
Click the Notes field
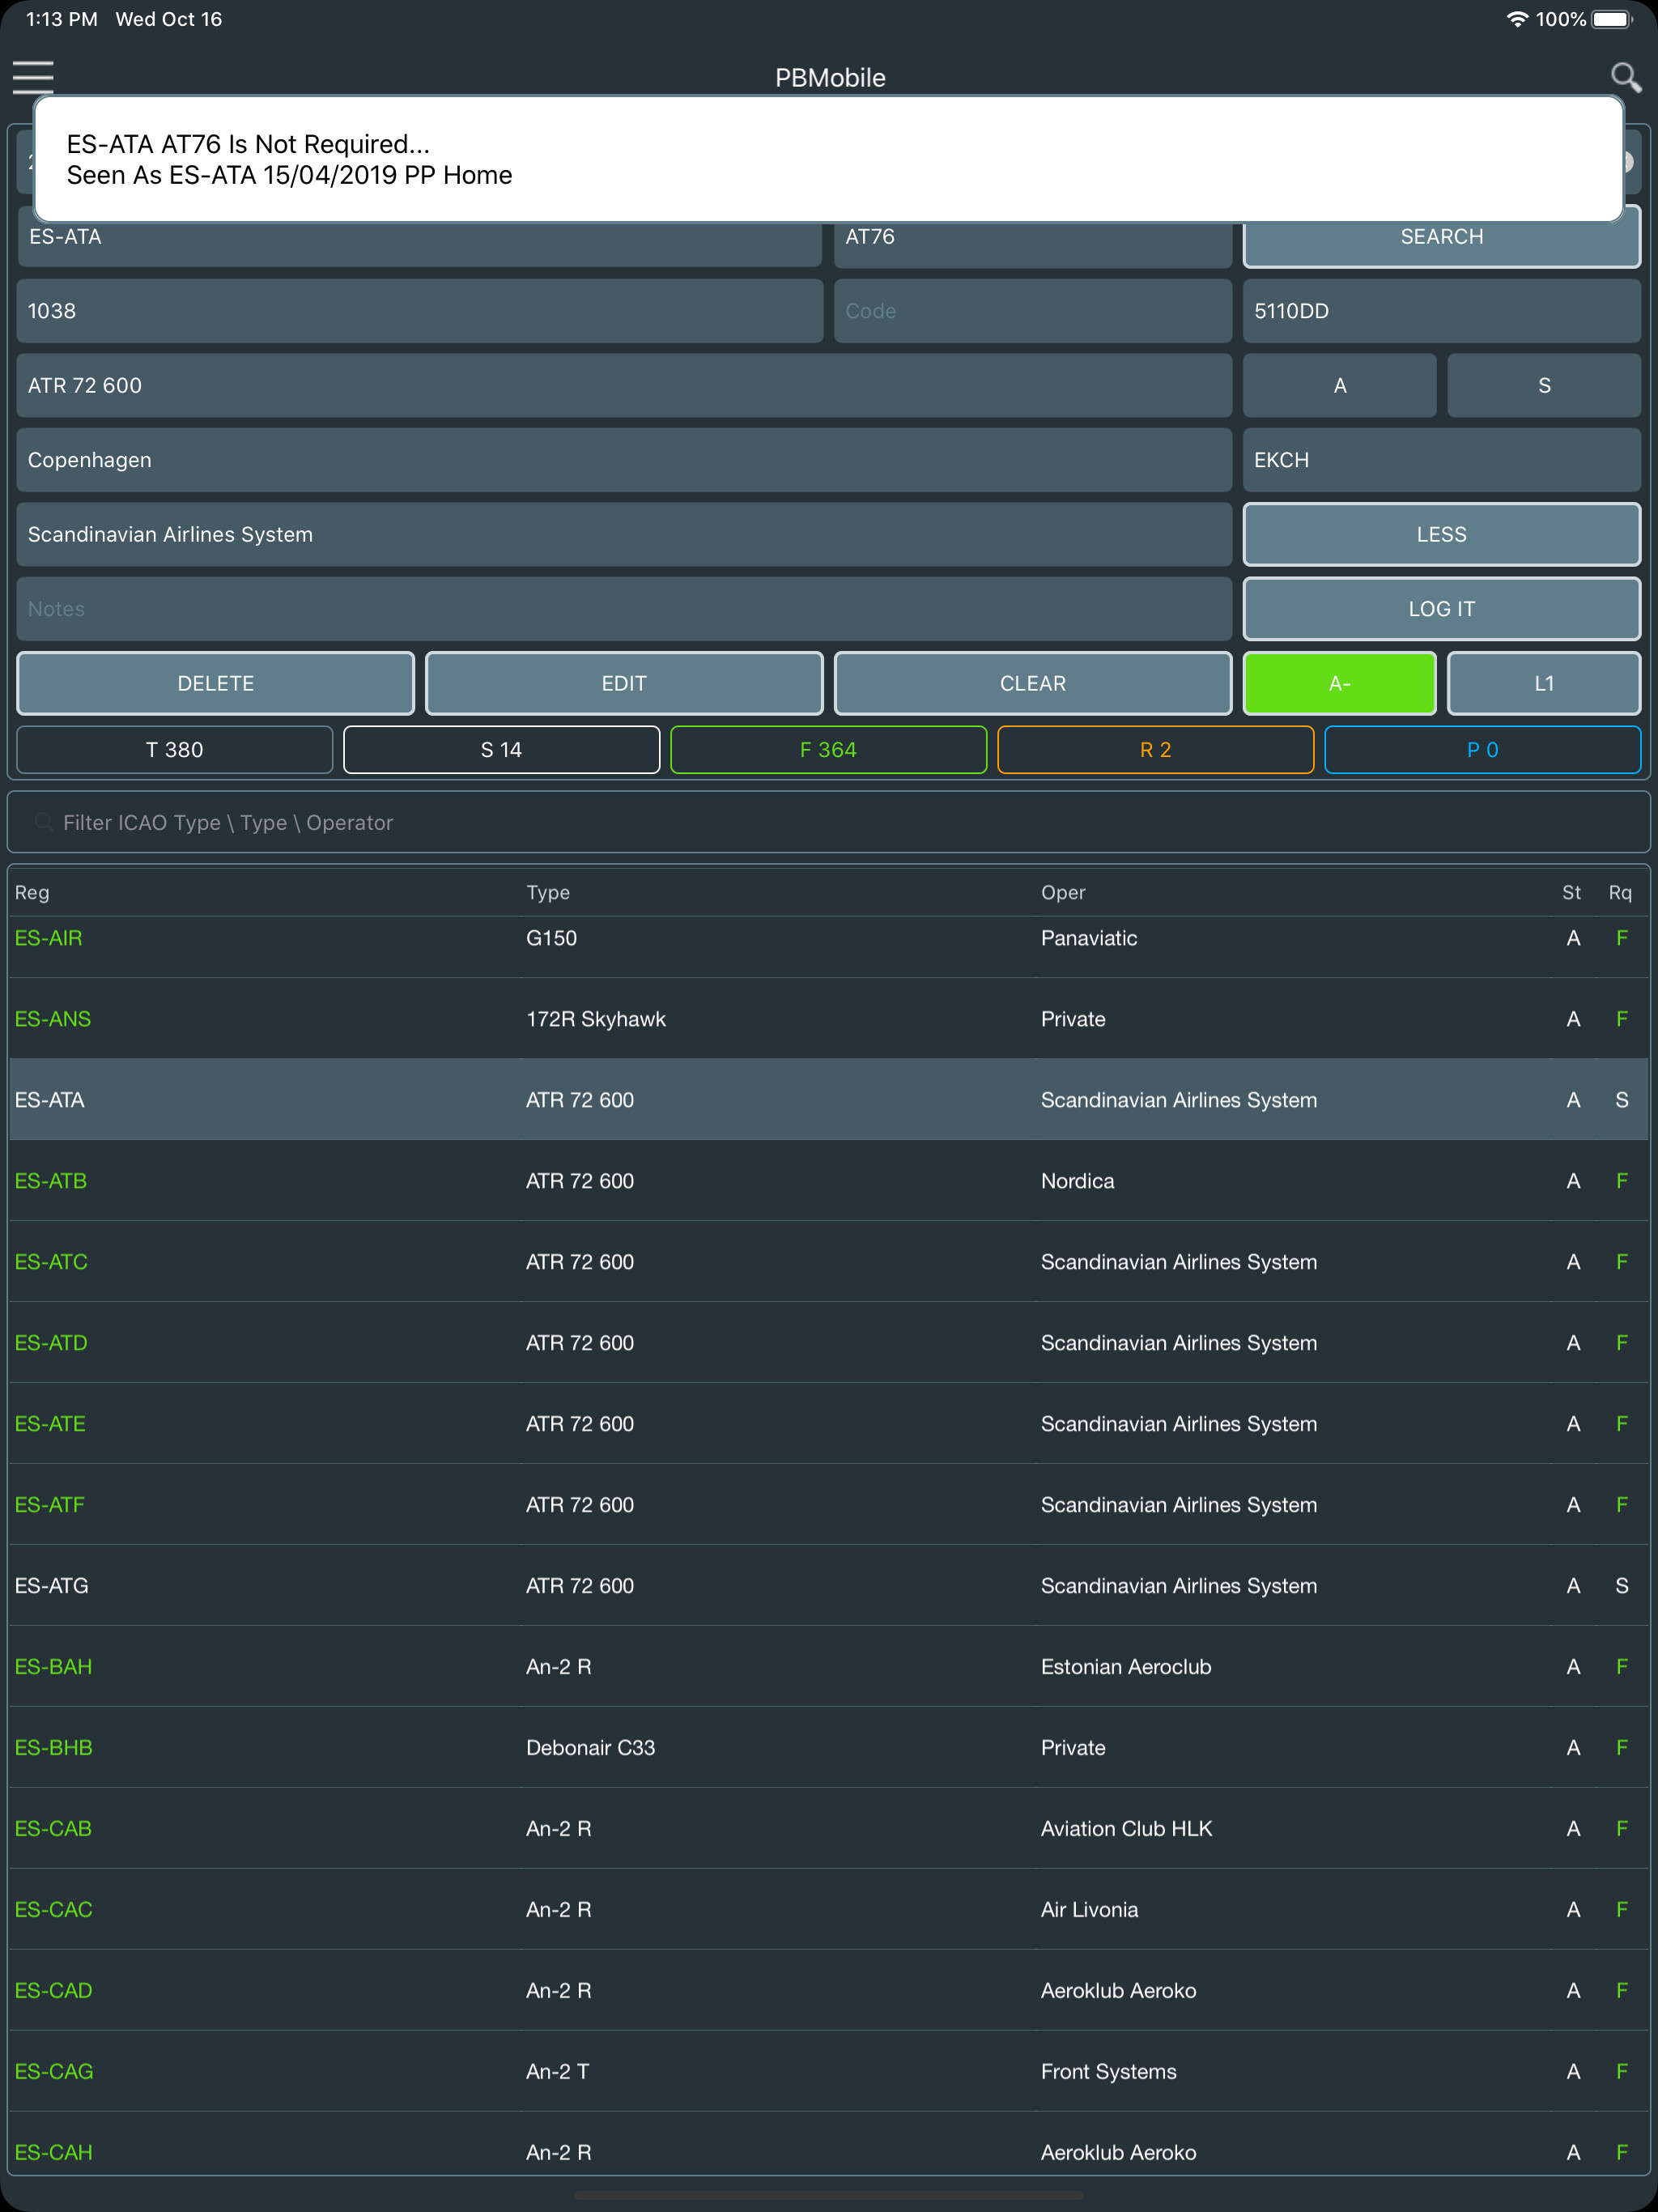click(624, 609)
